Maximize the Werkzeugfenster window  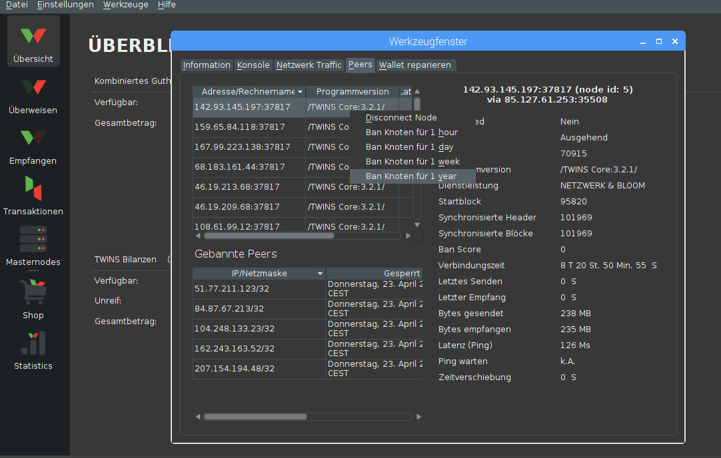coord(659,41)
